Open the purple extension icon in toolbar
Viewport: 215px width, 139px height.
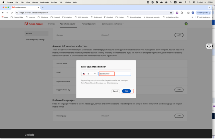[x=177, y=13]
